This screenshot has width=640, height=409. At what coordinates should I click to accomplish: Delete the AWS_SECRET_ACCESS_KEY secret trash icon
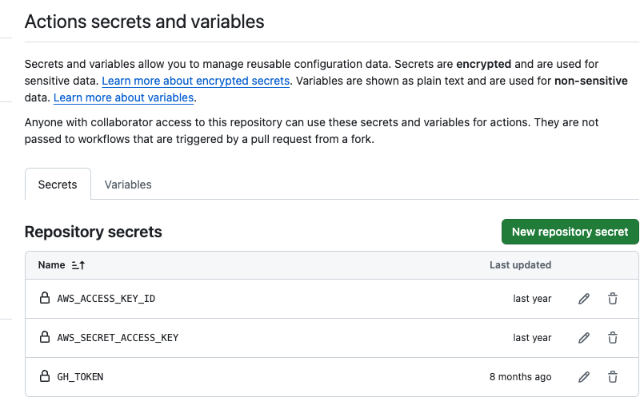(x=613, y=338)
